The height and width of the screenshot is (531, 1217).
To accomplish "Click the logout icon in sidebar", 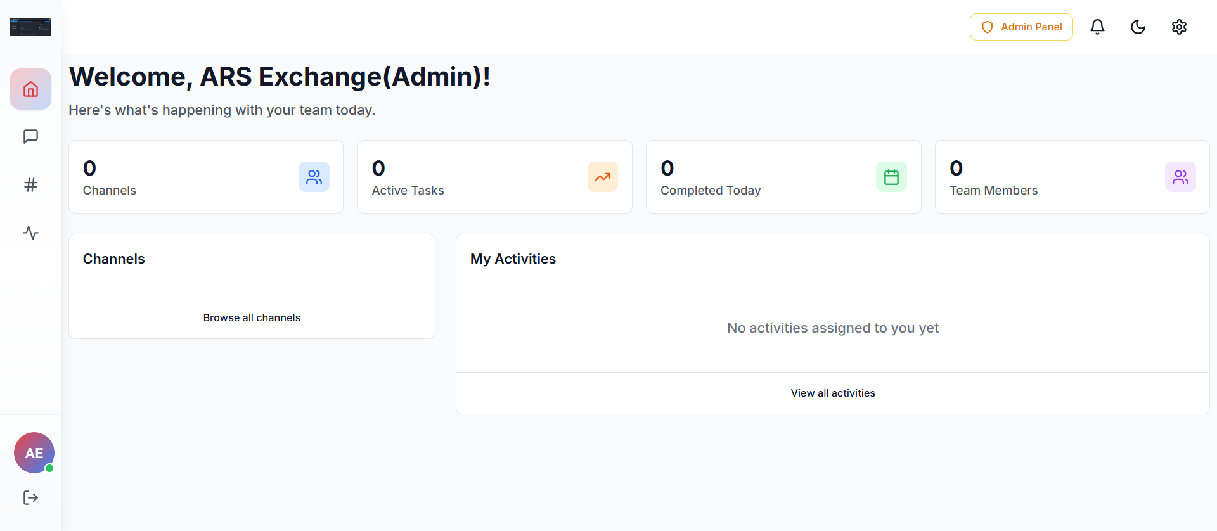I will tap(30, 498).
